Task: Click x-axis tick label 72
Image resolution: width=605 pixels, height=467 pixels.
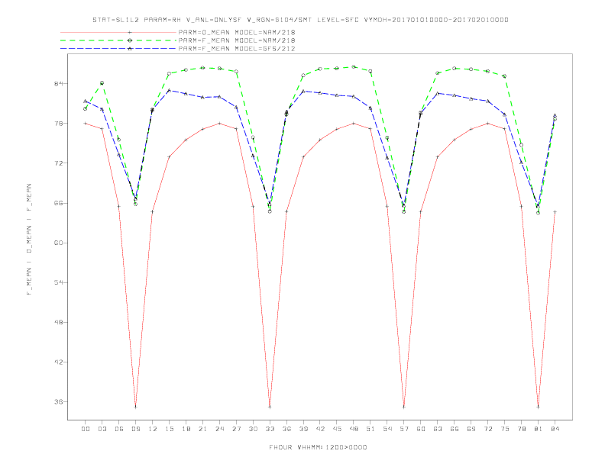Action: [488, 429]
